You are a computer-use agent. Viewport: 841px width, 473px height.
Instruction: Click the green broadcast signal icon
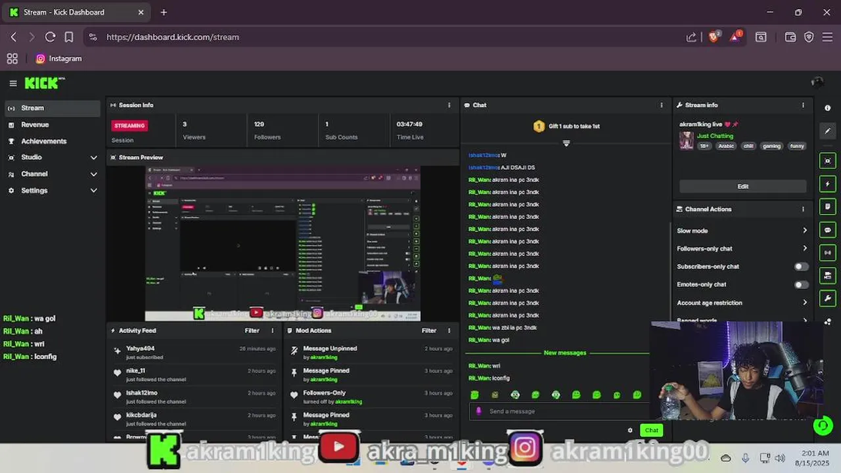tap(827, 252)
